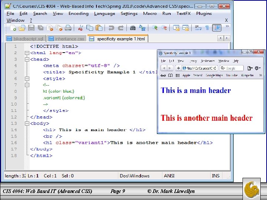Open the Settings menu

(129, 13)
